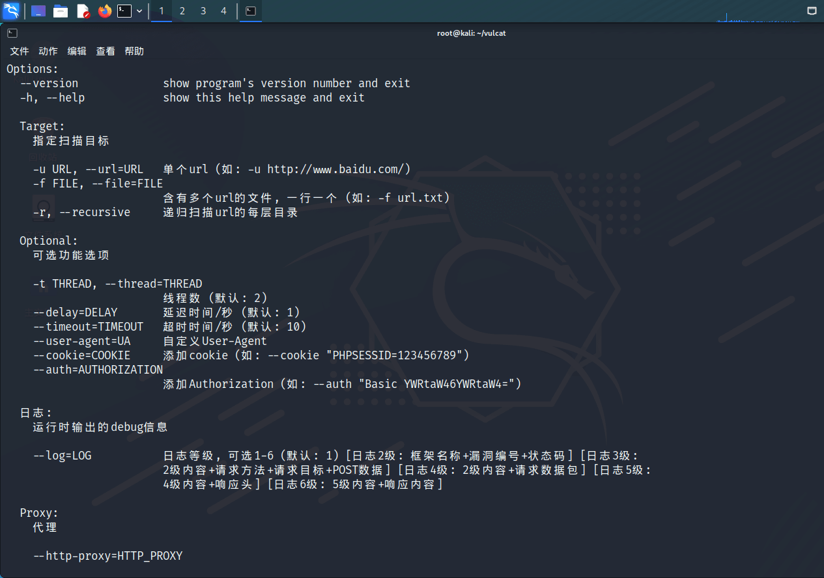Click the window title root@kali: ~/vulcat
This screenshot has height=578, width=824.
coord(472,33)
